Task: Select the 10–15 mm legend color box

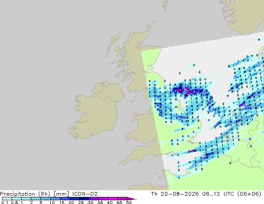Action: point(55,199)
